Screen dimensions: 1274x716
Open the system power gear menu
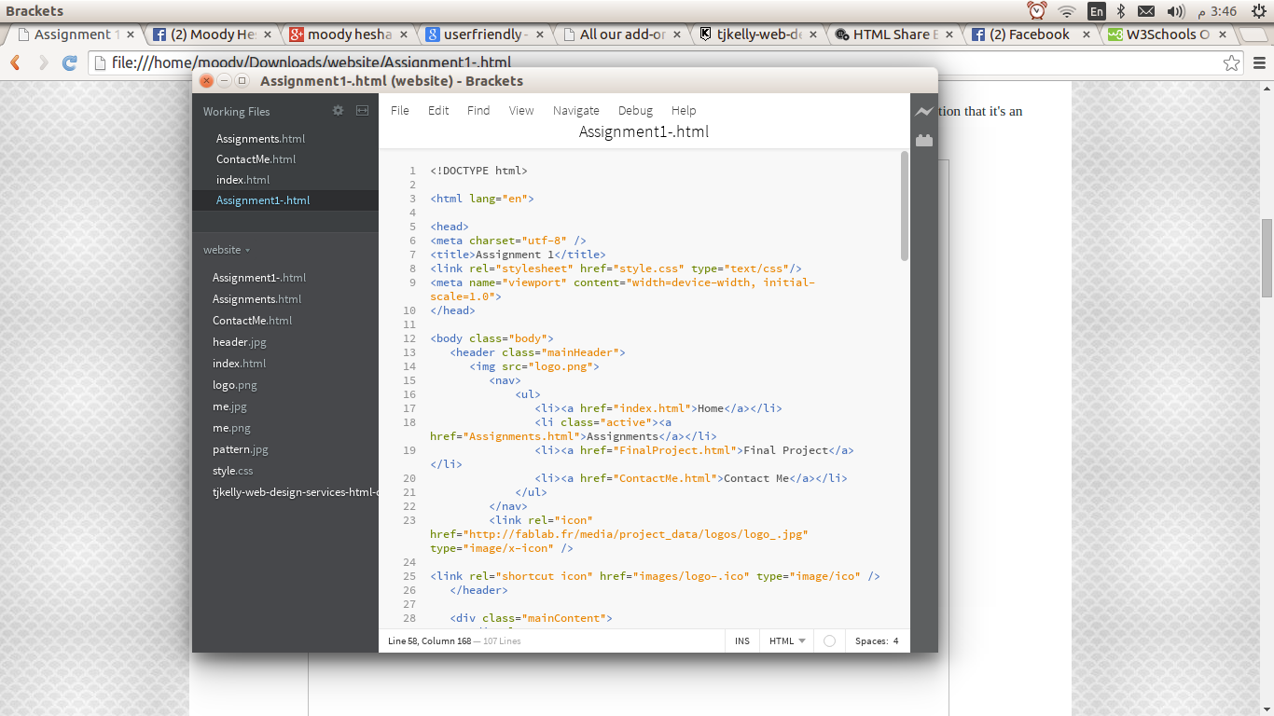click(x=1257, y=11)
